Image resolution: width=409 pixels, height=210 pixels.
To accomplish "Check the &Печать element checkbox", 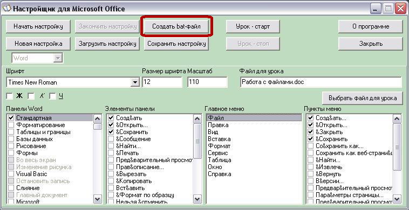I will [111, 153].
